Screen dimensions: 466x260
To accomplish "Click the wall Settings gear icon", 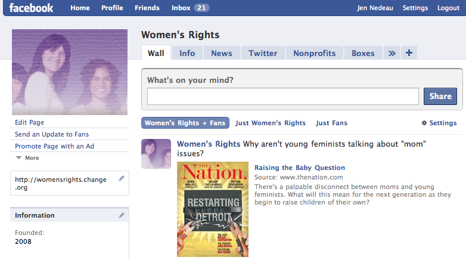I will (424, 123).
